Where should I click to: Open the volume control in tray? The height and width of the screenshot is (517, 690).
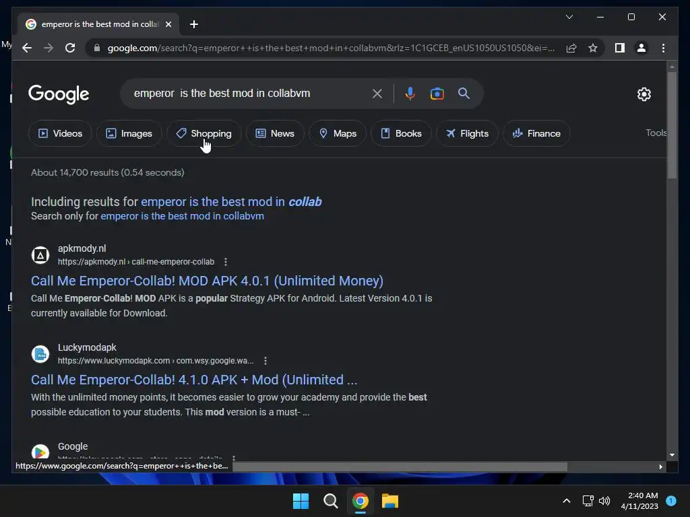(604, 501)
